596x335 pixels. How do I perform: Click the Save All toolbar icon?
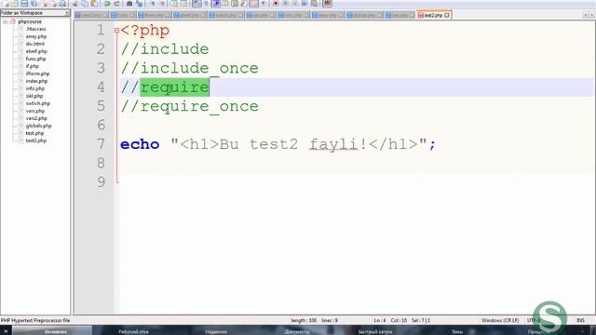pyautogui.click(x=34, y=4)
